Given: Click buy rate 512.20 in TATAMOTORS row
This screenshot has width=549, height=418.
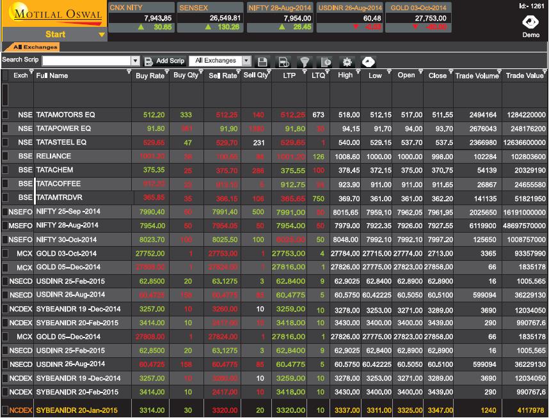Looking at the screenshot, I should [x=154, y=115].
